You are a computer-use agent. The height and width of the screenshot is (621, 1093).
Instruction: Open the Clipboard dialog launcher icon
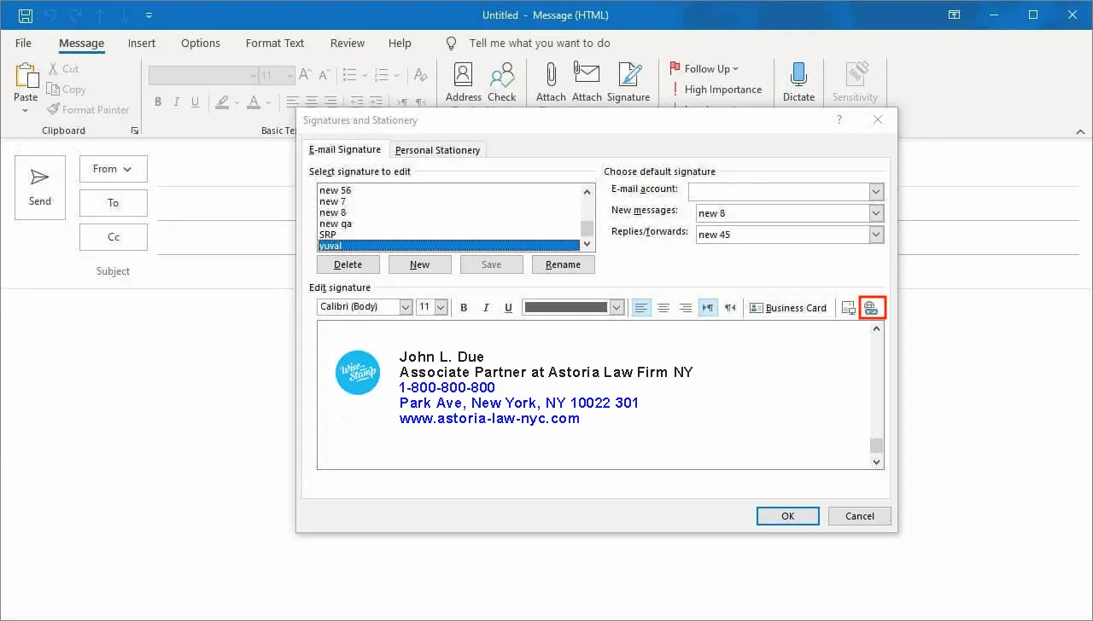[135, 131]
